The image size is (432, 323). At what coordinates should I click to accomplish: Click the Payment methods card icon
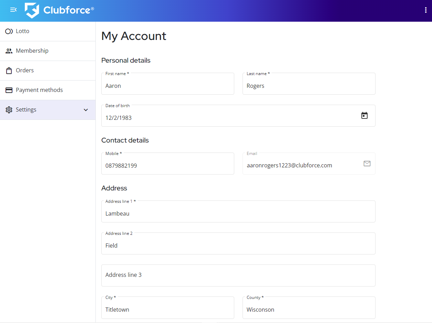[9, 90]
